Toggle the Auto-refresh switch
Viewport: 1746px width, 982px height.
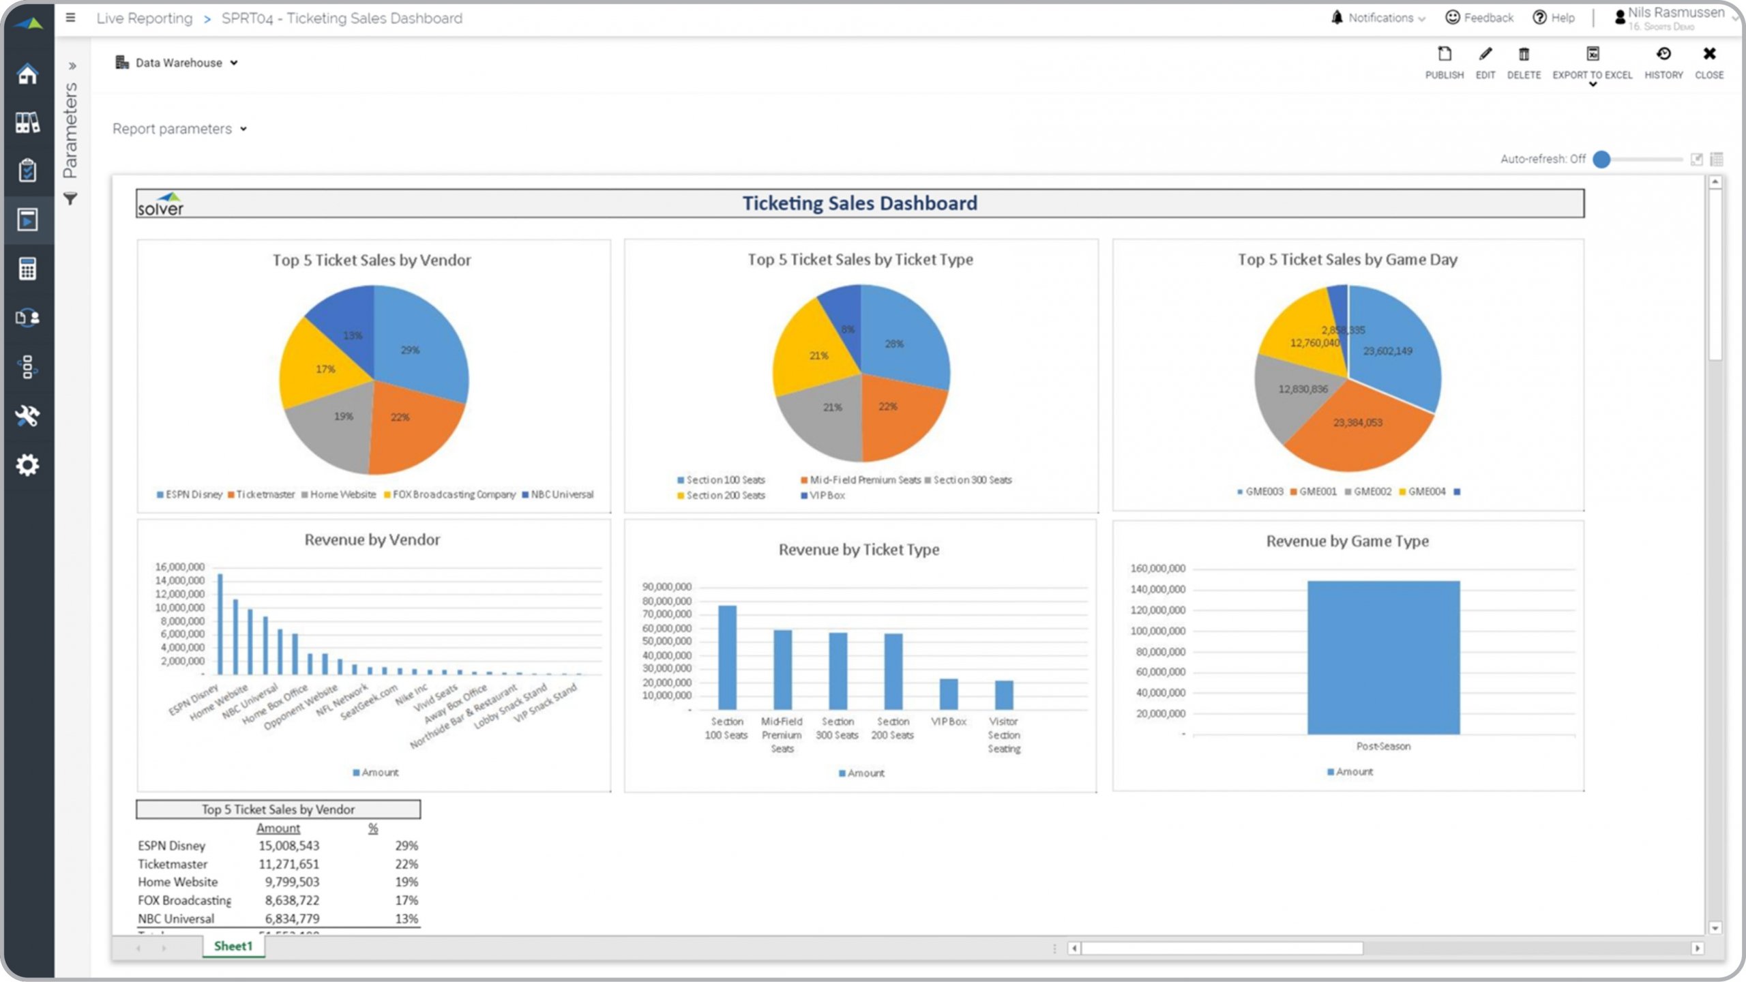click(1602, 160)
